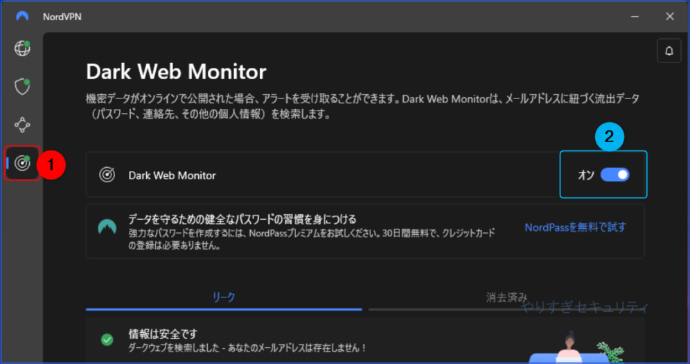
Task: Open the Meshnet sidebar icon
Action: (22, 125)
